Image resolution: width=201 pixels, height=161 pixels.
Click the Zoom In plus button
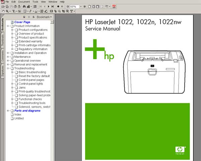(x=85, y=7)
